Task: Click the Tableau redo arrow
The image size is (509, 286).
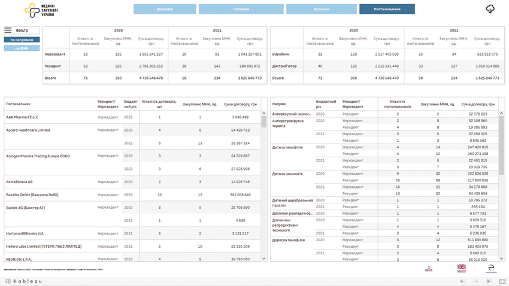Action: coord(475,281)
